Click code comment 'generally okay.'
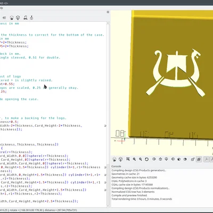 pyautogui.click(x=63, y=88)
